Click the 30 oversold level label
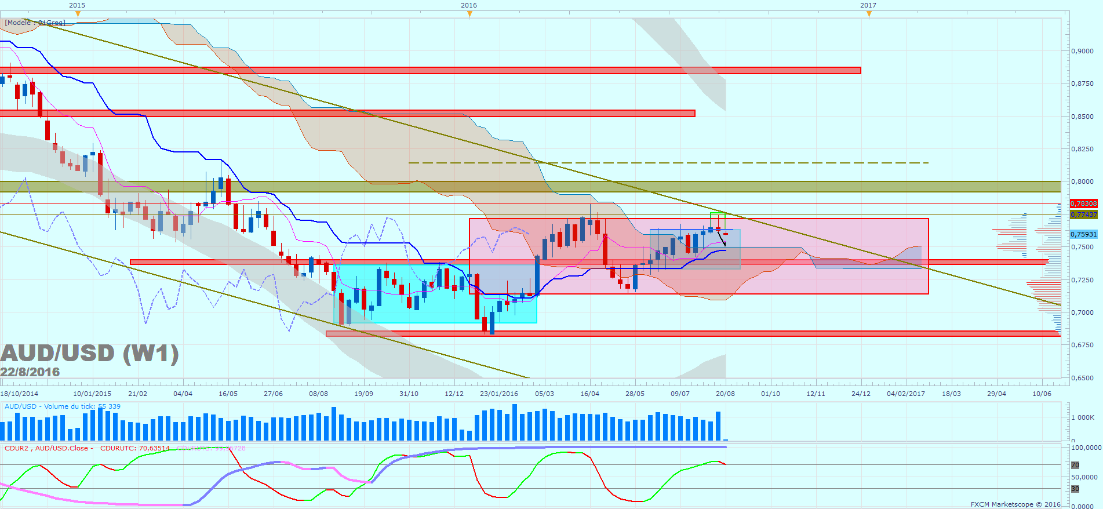 [1075, 489]
